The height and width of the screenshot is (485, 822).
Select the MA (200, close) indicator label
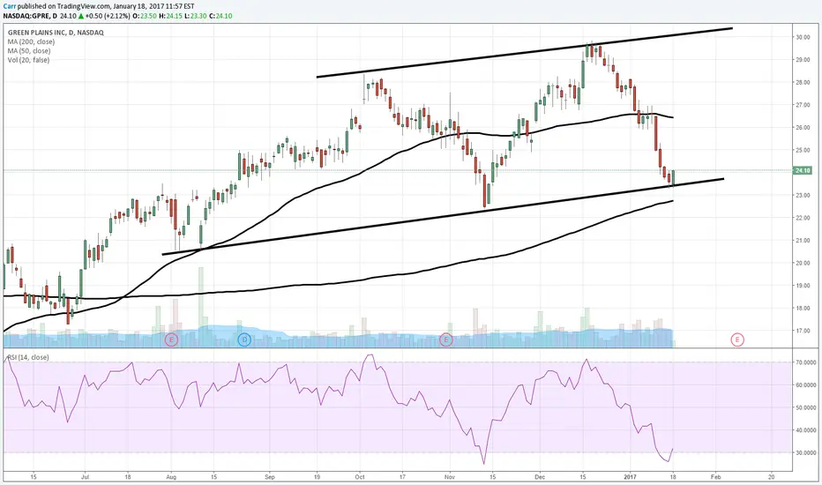pos(31,41)
